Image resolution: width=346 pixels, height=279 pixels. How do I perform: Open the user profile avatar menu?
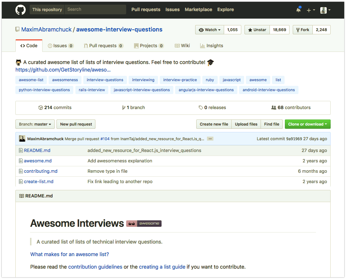pos(325,10)
